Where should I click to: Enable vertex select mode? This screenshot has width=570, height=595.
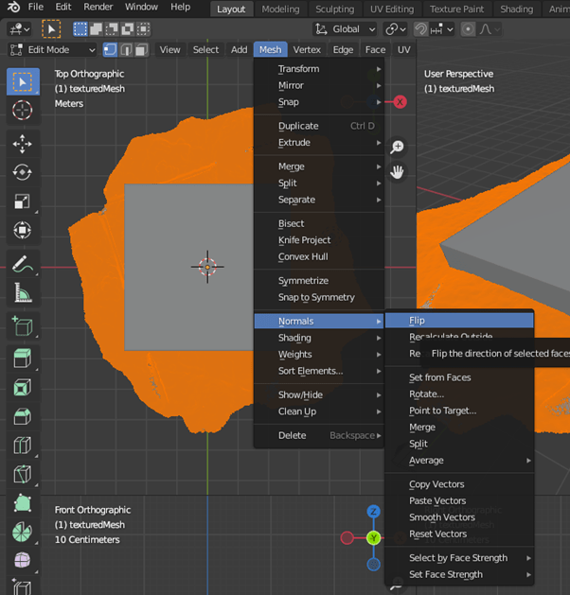[x=110, y=49]
